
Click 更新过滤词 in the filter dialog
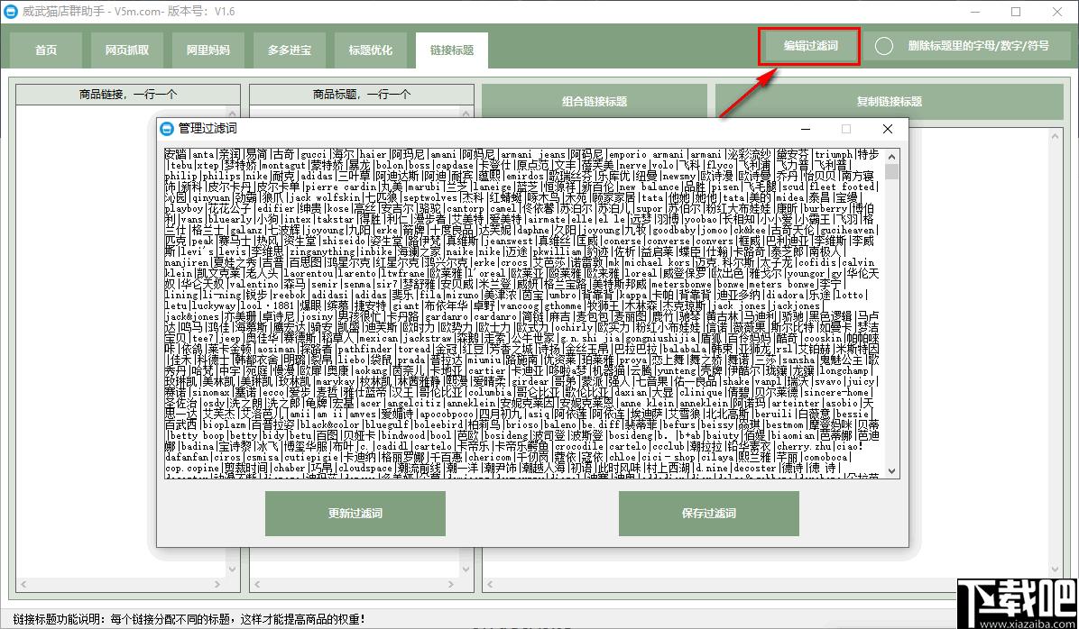coord(355,514)
